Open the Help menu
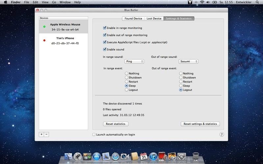The height and width of the screenshot is (164, 263). (x=78, y=2)
